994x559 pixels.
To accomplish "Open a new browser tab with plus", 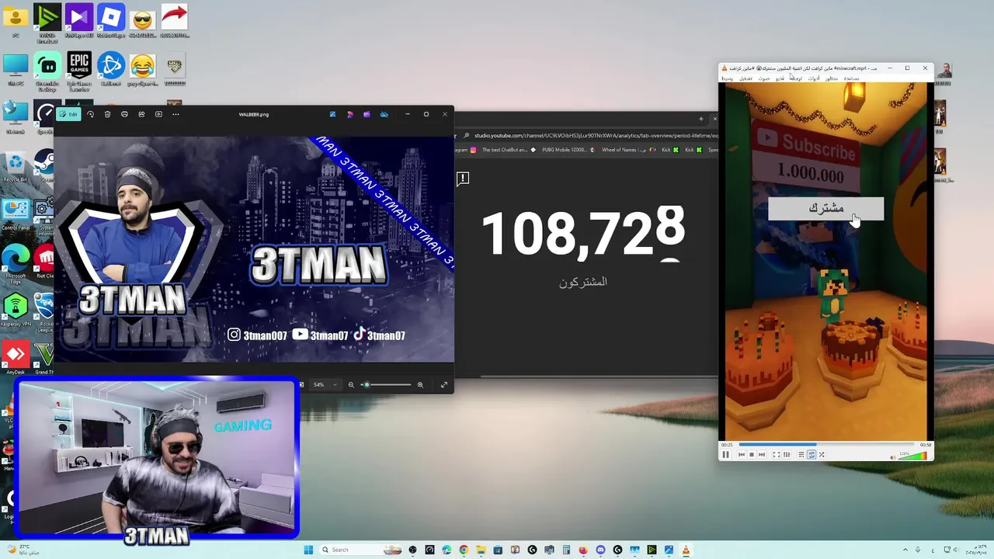I will pos(700,119).
